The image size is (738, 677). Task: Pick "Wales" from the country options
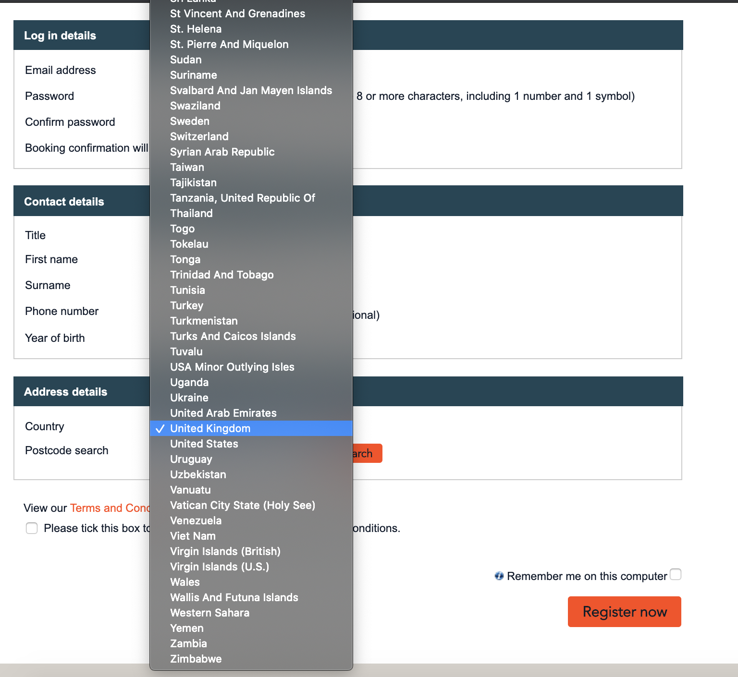tap(184, 582)
